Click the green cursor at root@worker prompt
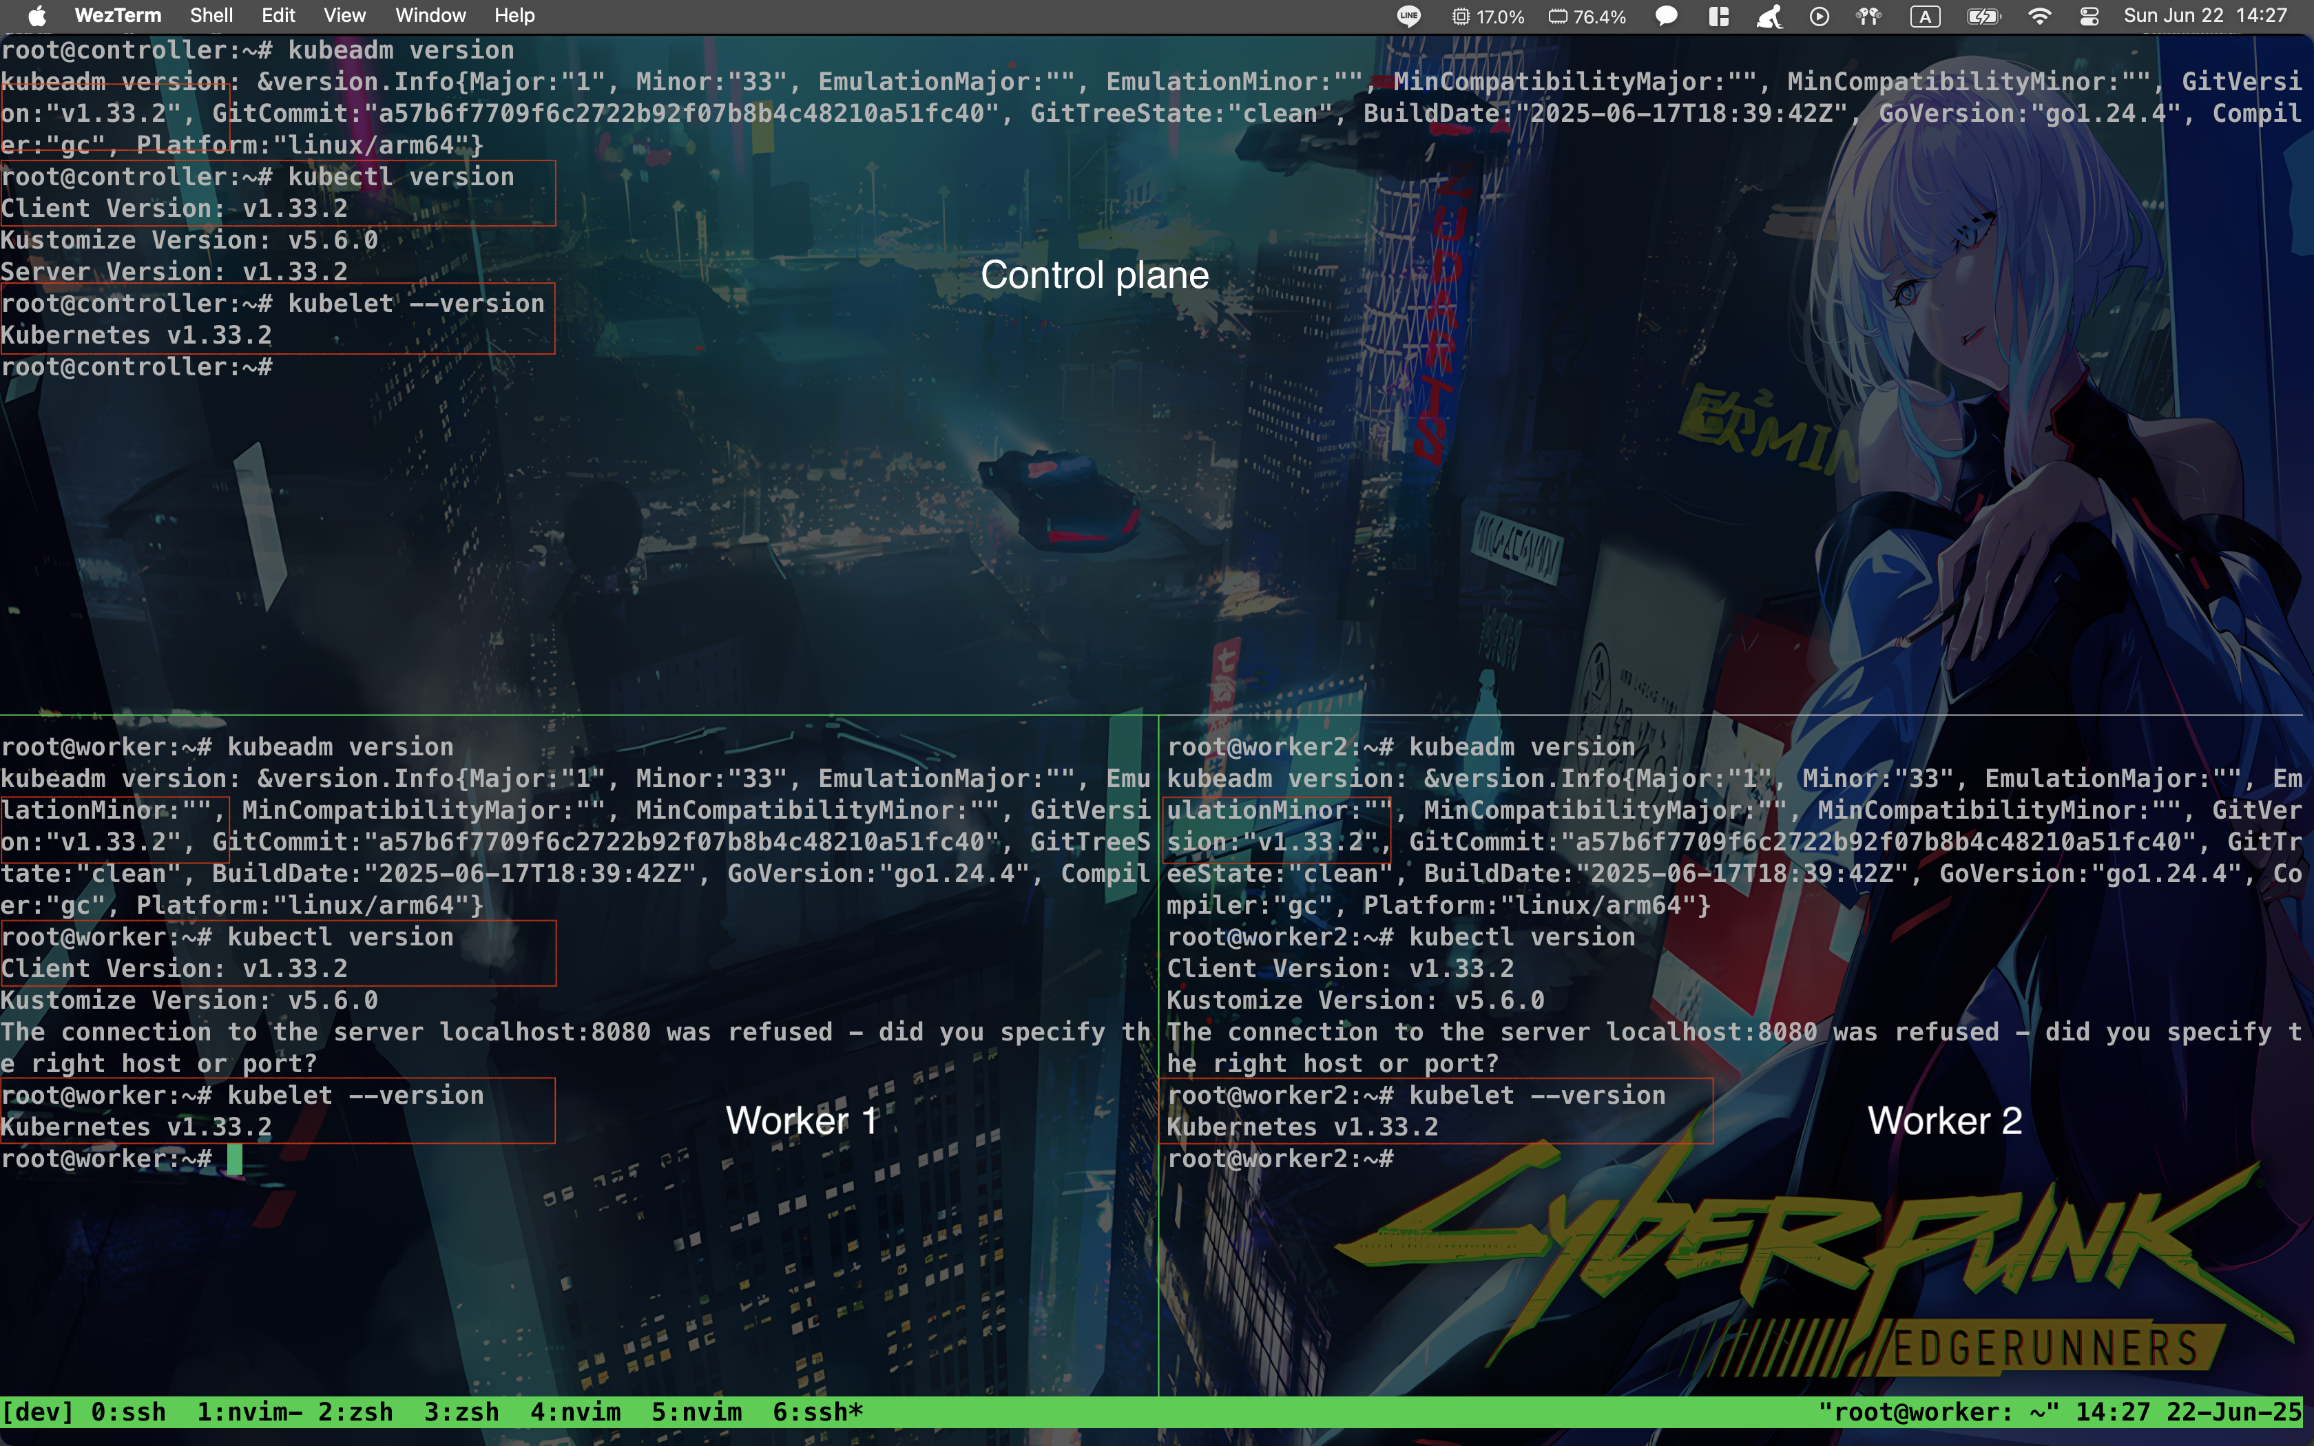This screenshot has height=1446, width=2314. (x=236, y=1159)
